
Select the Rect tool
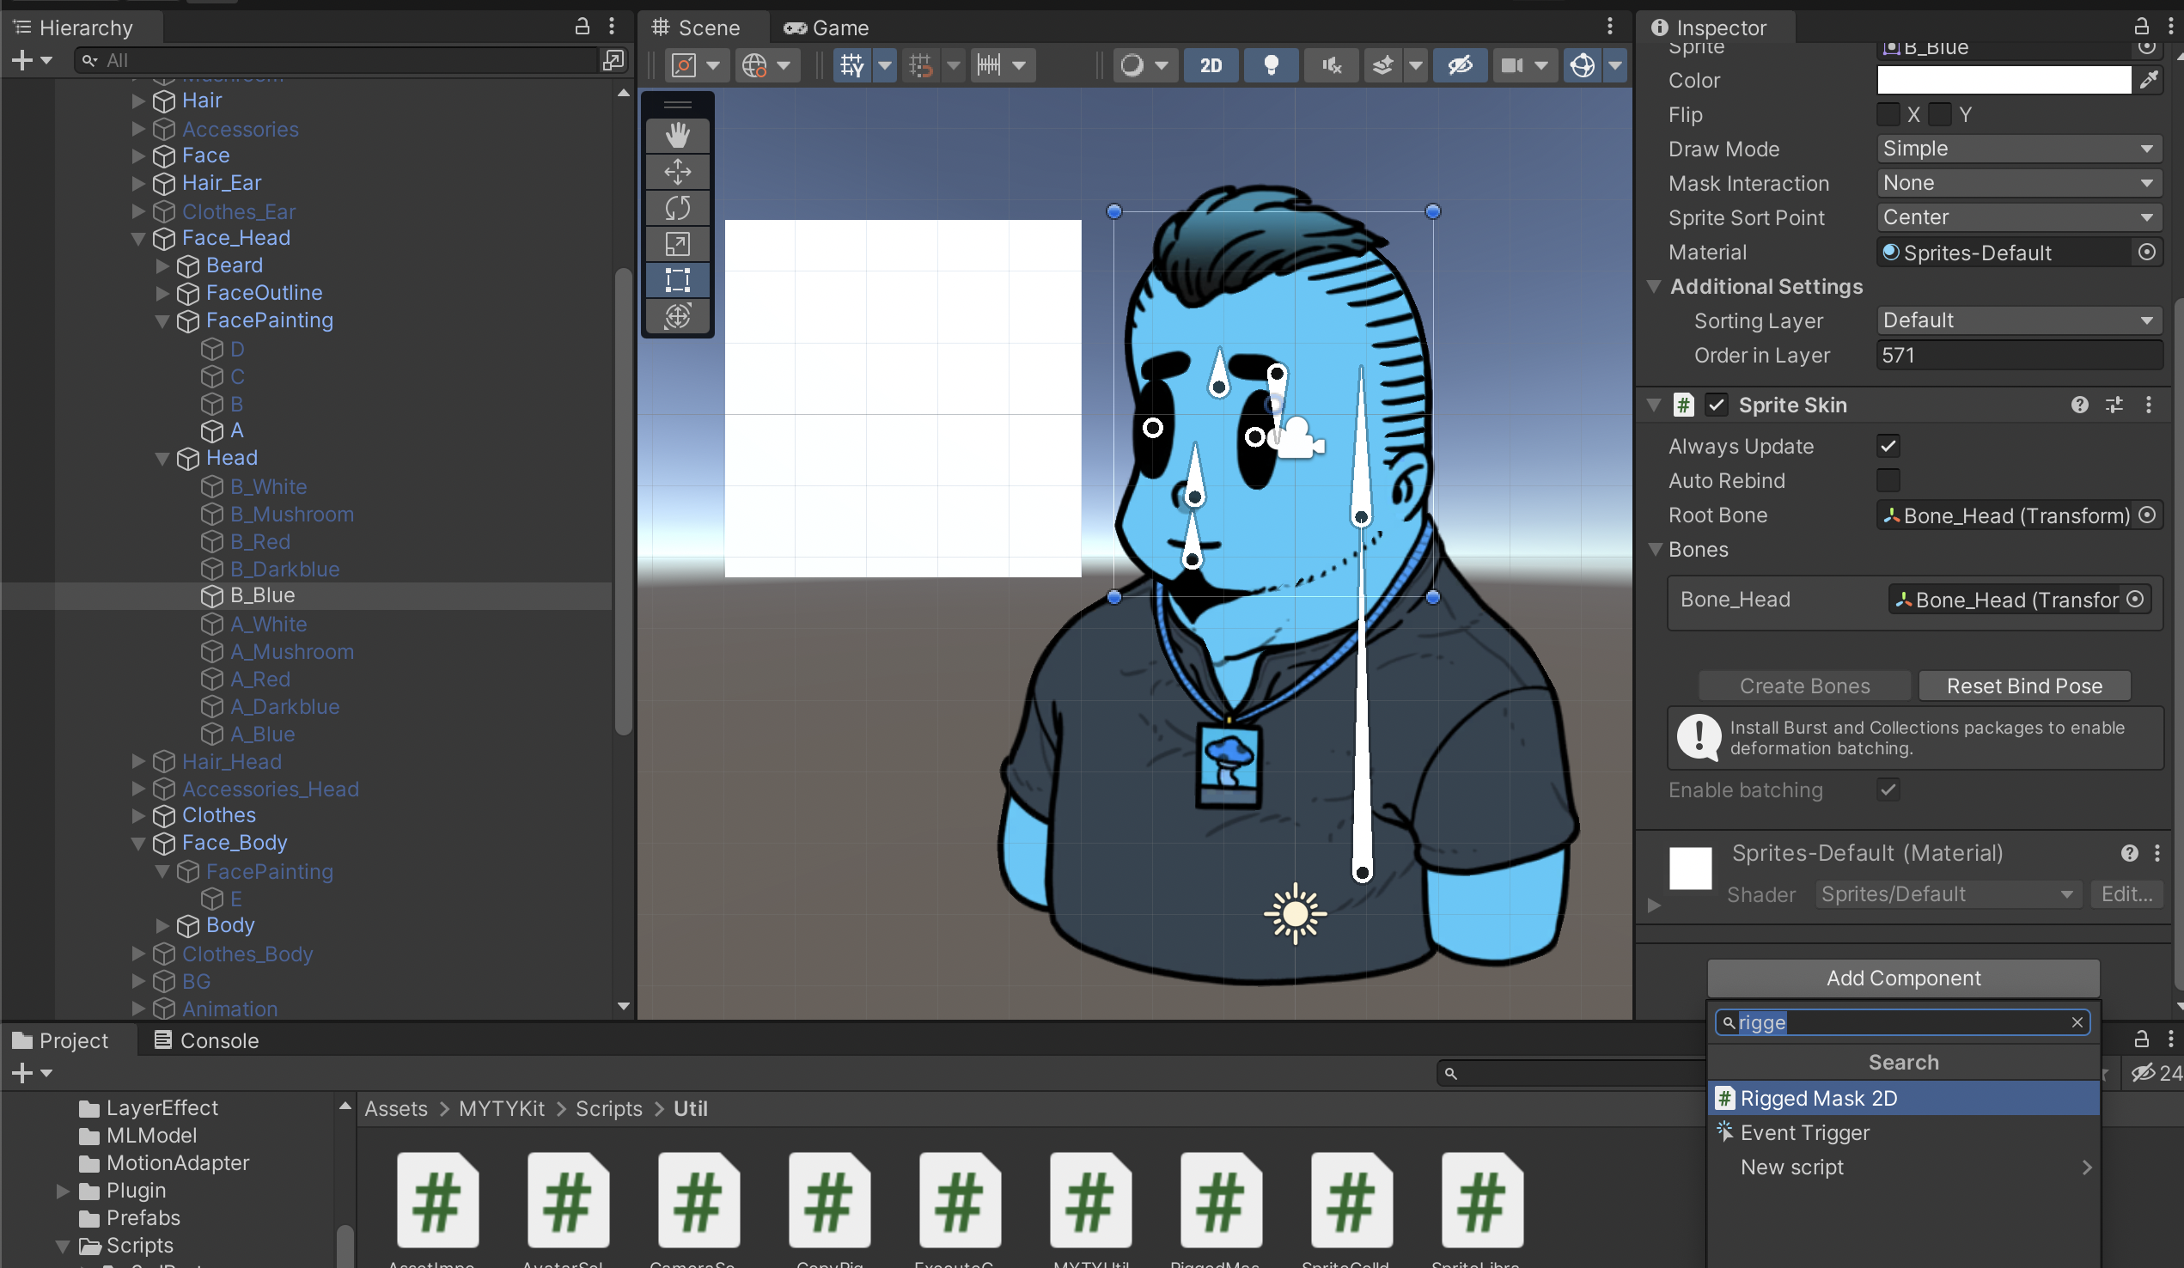point(677,280)
